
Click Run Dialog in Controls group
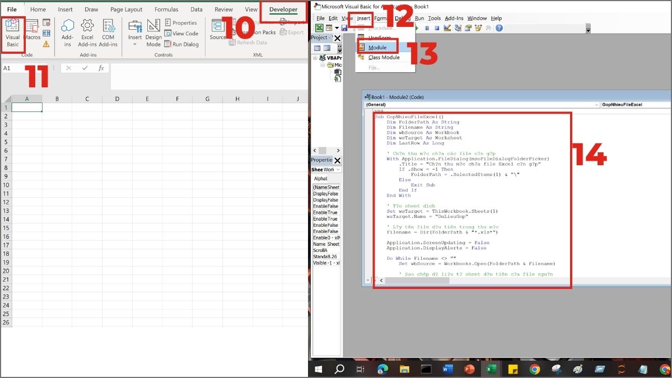tap(181, 44)
